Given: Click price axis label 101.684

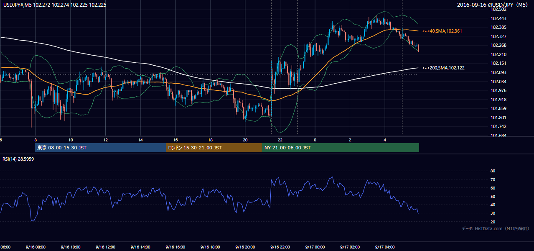Looking at the screenshot, I should click(x=498, y=136).
